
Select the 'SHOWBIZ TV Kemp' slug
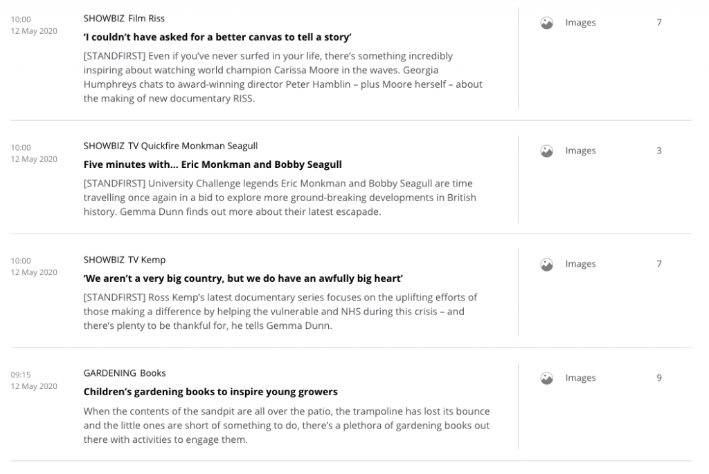[x=125, y=260]
